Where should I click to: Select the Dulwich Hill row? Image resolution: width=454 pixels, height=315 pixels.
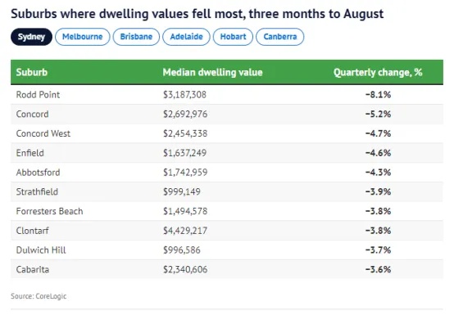(x=227, y=250)
